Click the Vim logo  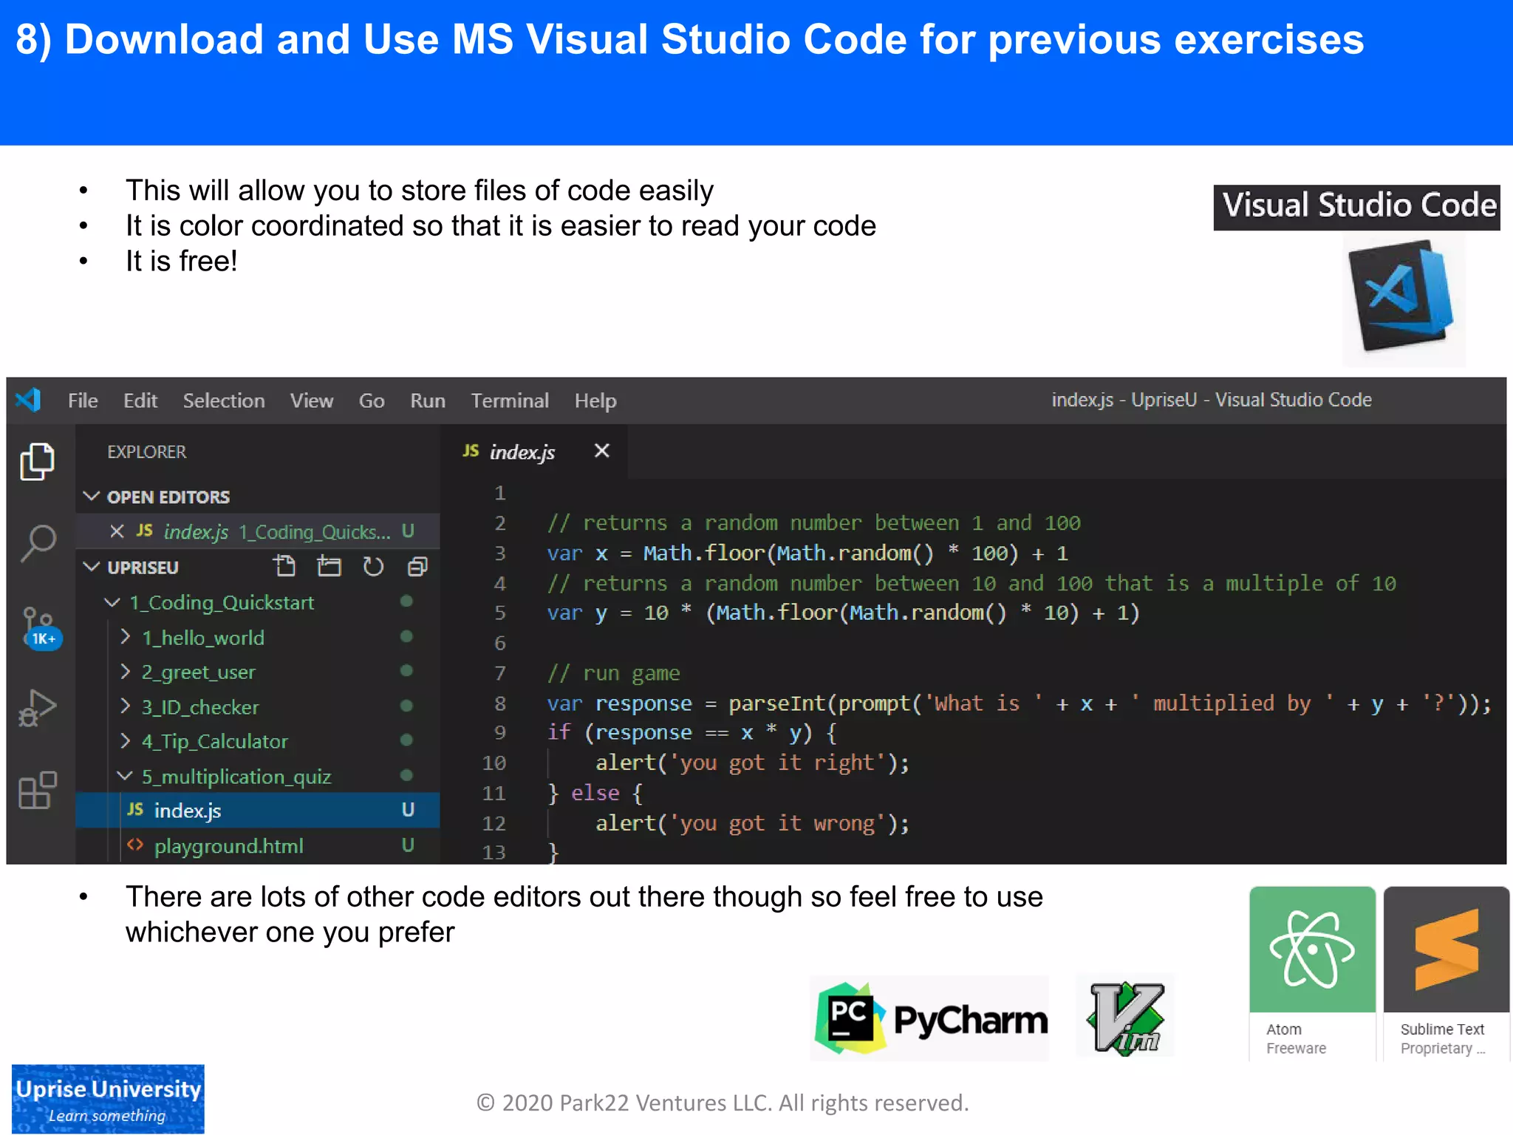[1126, 1018]
